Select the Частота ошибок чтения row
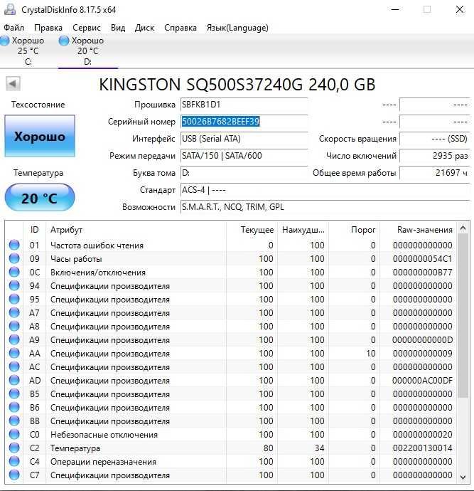Viewport: 474px width, 491px height. pos(232,245)
